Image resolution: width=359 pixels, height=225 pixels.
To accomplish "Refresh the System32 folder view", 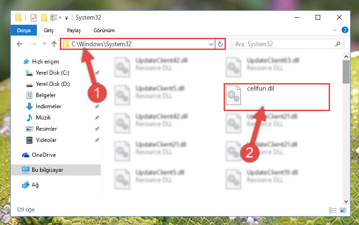I will click(x=220, y=44).
